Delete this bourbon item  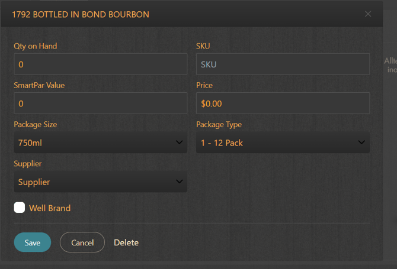[x=126, y=242]
